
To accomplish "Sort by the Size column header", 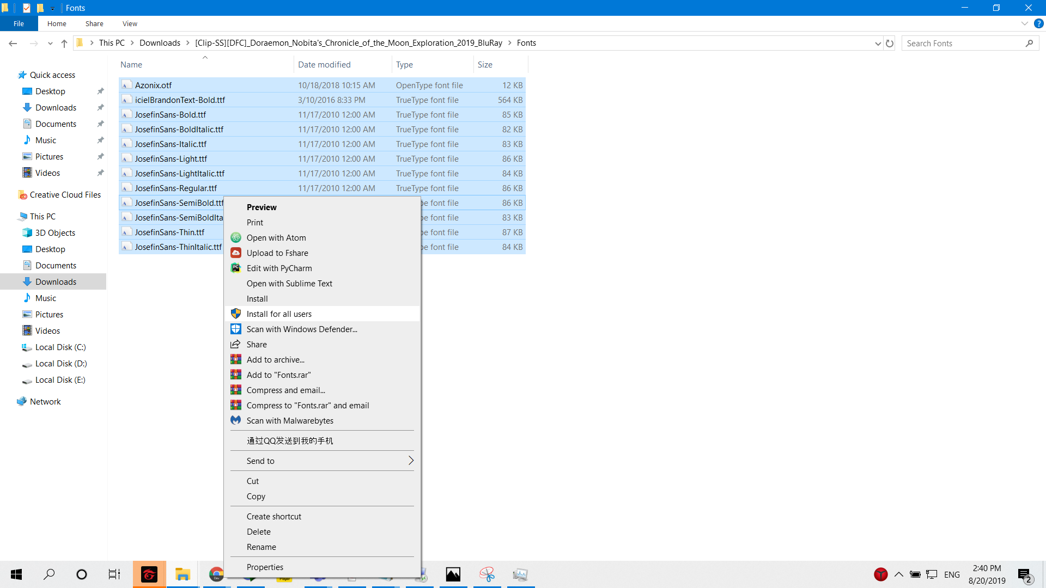I will 500,64.
